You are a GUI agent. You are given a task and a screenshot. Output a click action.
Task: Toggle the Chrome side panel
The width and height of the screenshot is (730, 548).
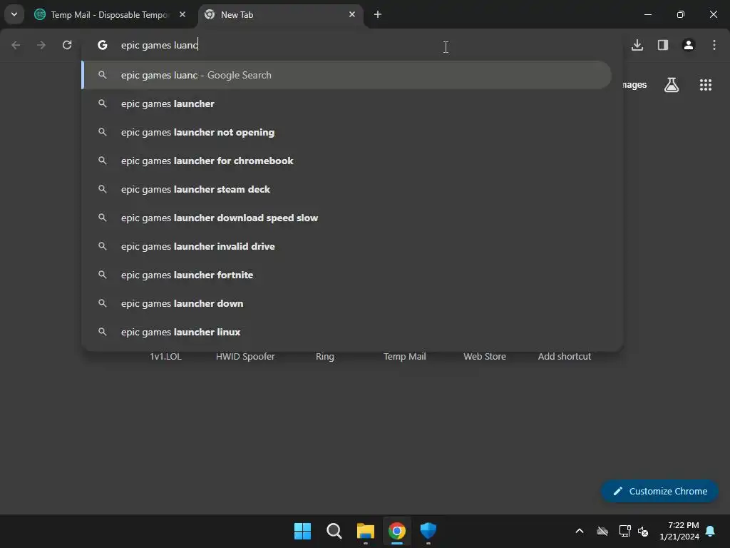(x=663, y=45)
